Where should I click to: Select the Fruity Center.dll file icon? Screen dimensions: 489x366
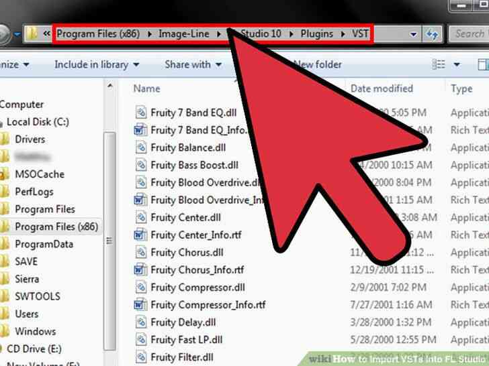coord(141,217)
